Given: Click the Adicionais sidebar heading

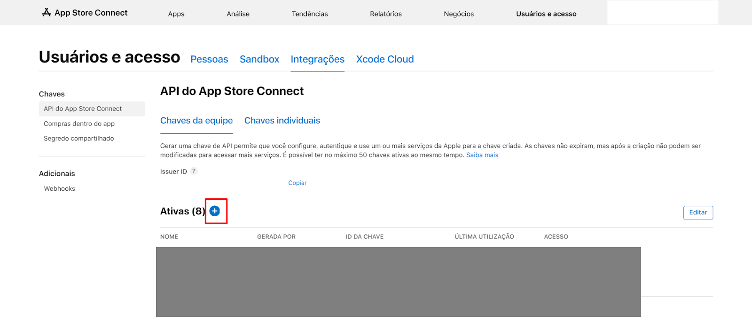Looking at the screenshot, I should [57, 173].
